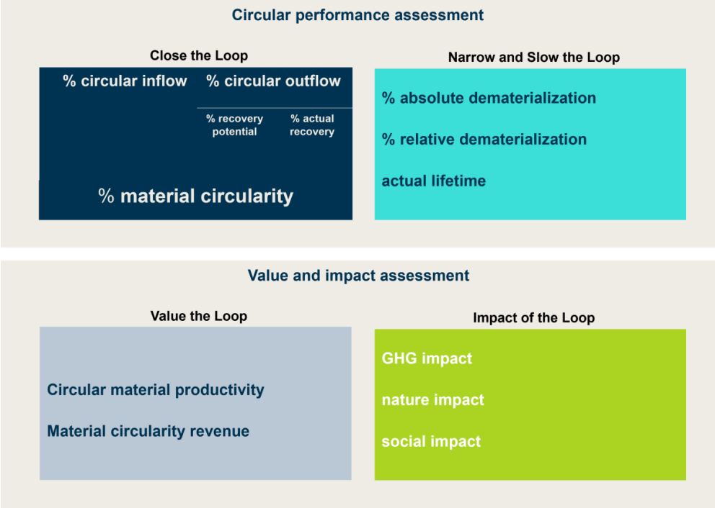Select the nature impact item
Screen dimensions: 715x508
click(x=432, y=400)
